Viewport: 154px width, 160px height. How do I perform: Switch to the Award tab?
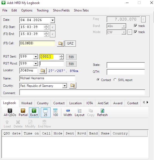click(118, 103)
